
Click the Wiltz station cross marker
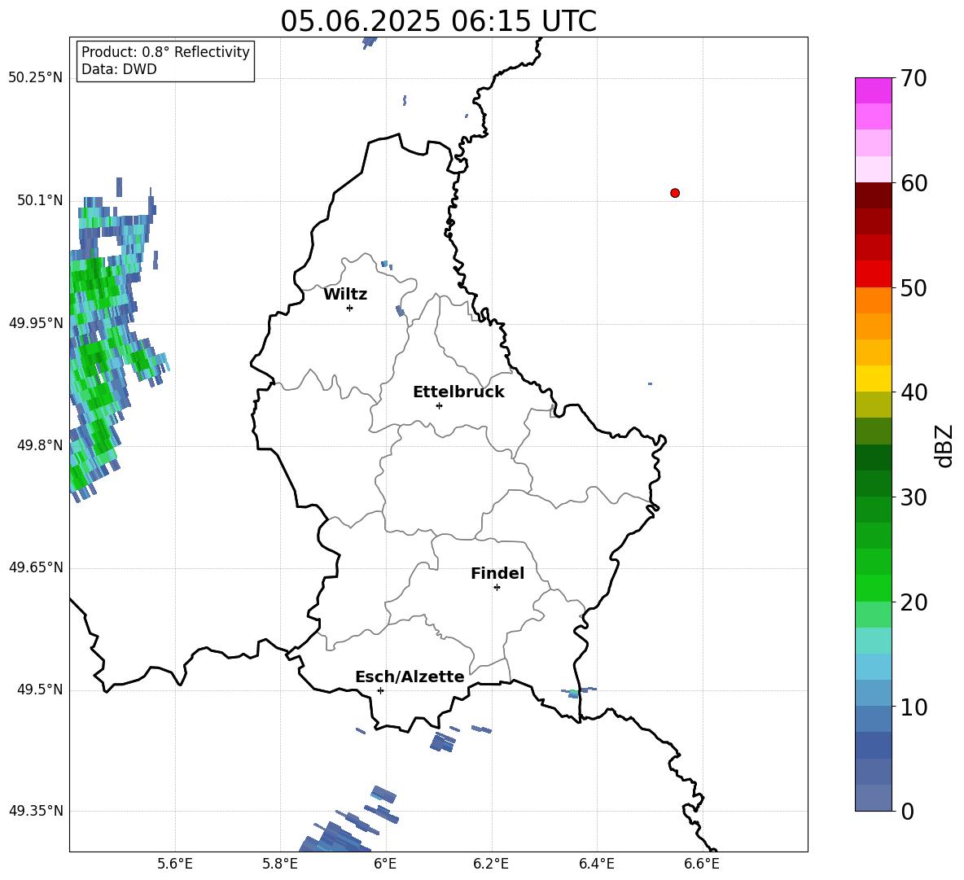point(350,308)
